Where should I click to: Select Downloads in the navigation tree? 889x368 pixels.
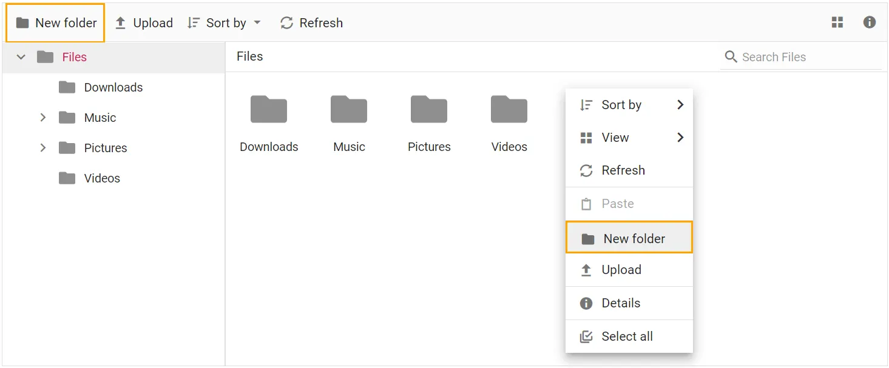[113, 87]
